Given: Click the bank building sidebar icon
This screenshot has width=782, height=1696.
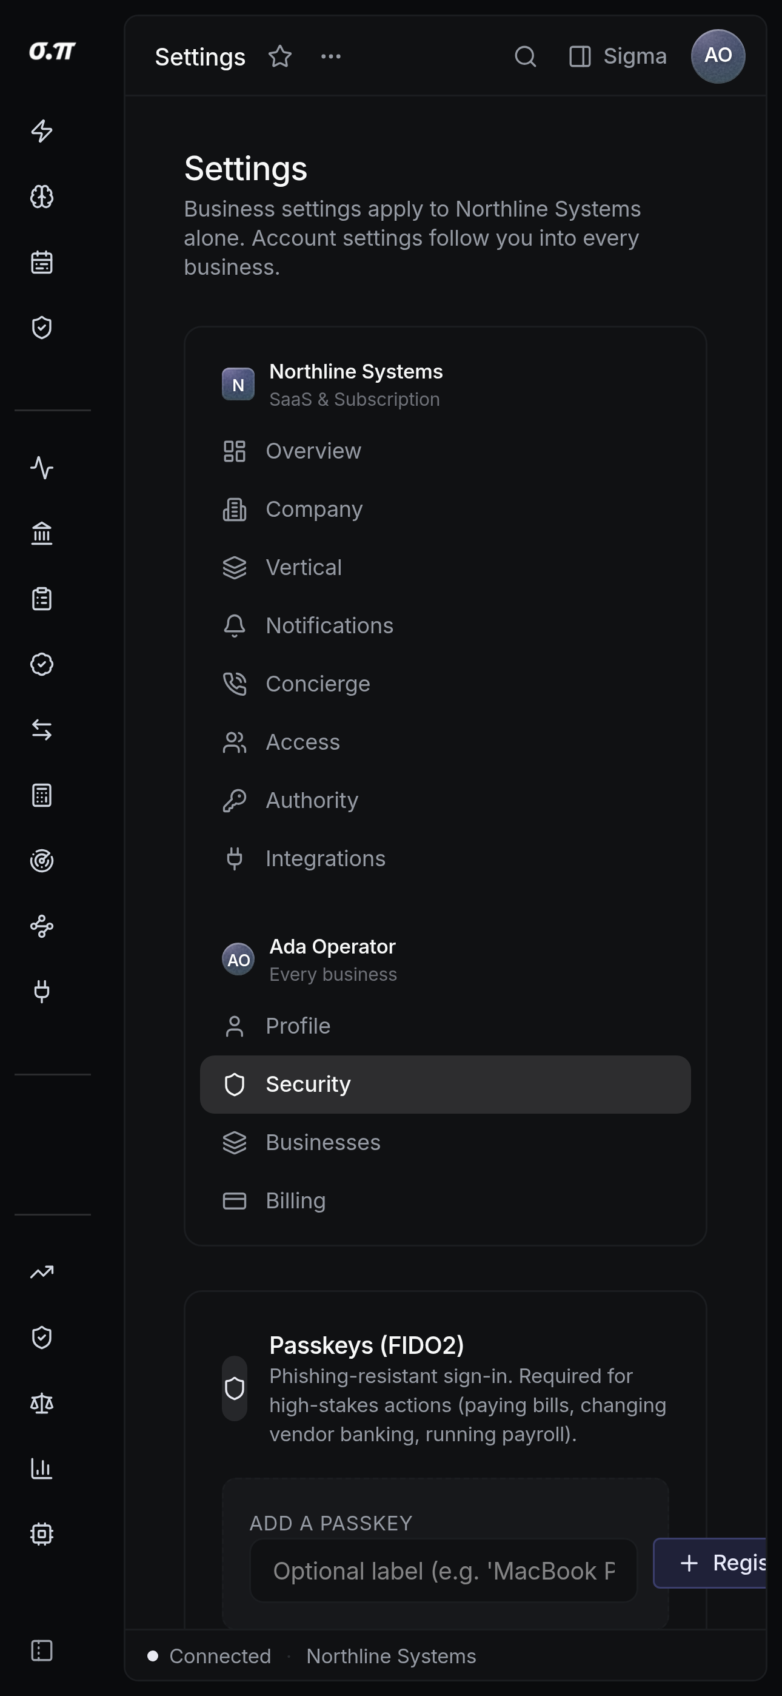Looking at the screenshot, I should click(41, 533).
